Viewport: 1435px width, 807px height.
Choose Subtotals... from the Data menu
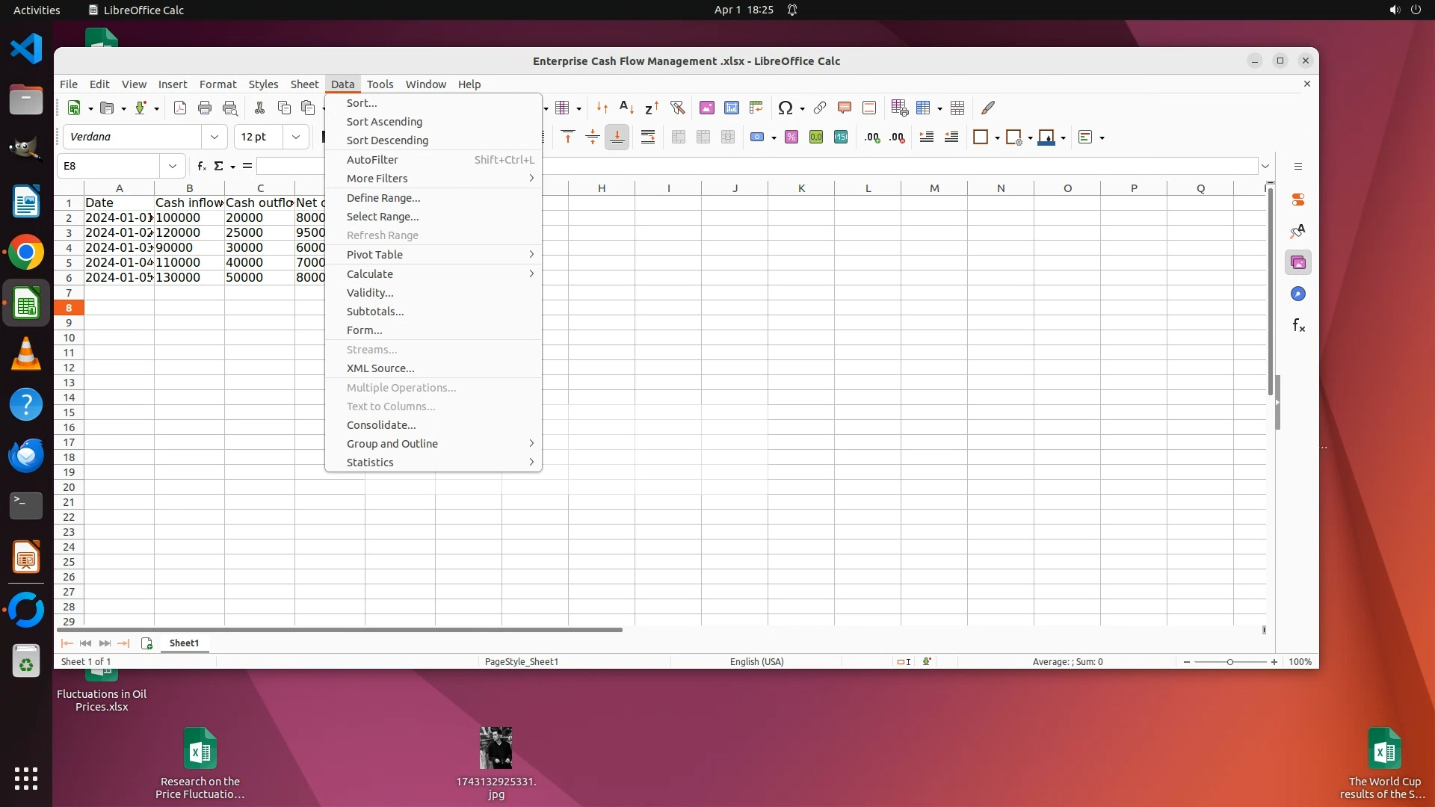(375, 312)
